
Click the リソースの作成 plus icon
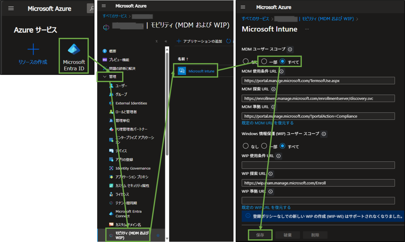coord(33,50)
